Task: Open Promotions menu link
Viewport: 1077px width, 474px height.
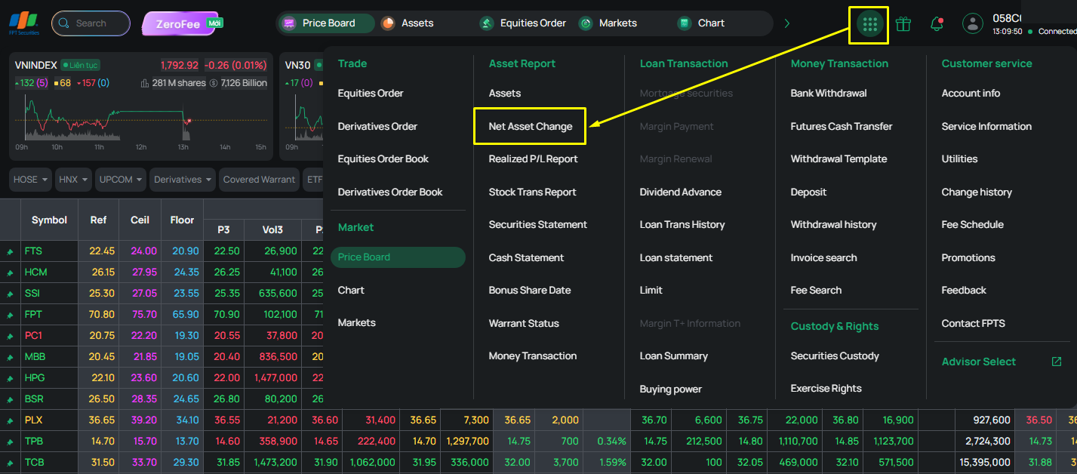Action: [x=968, y=257]
